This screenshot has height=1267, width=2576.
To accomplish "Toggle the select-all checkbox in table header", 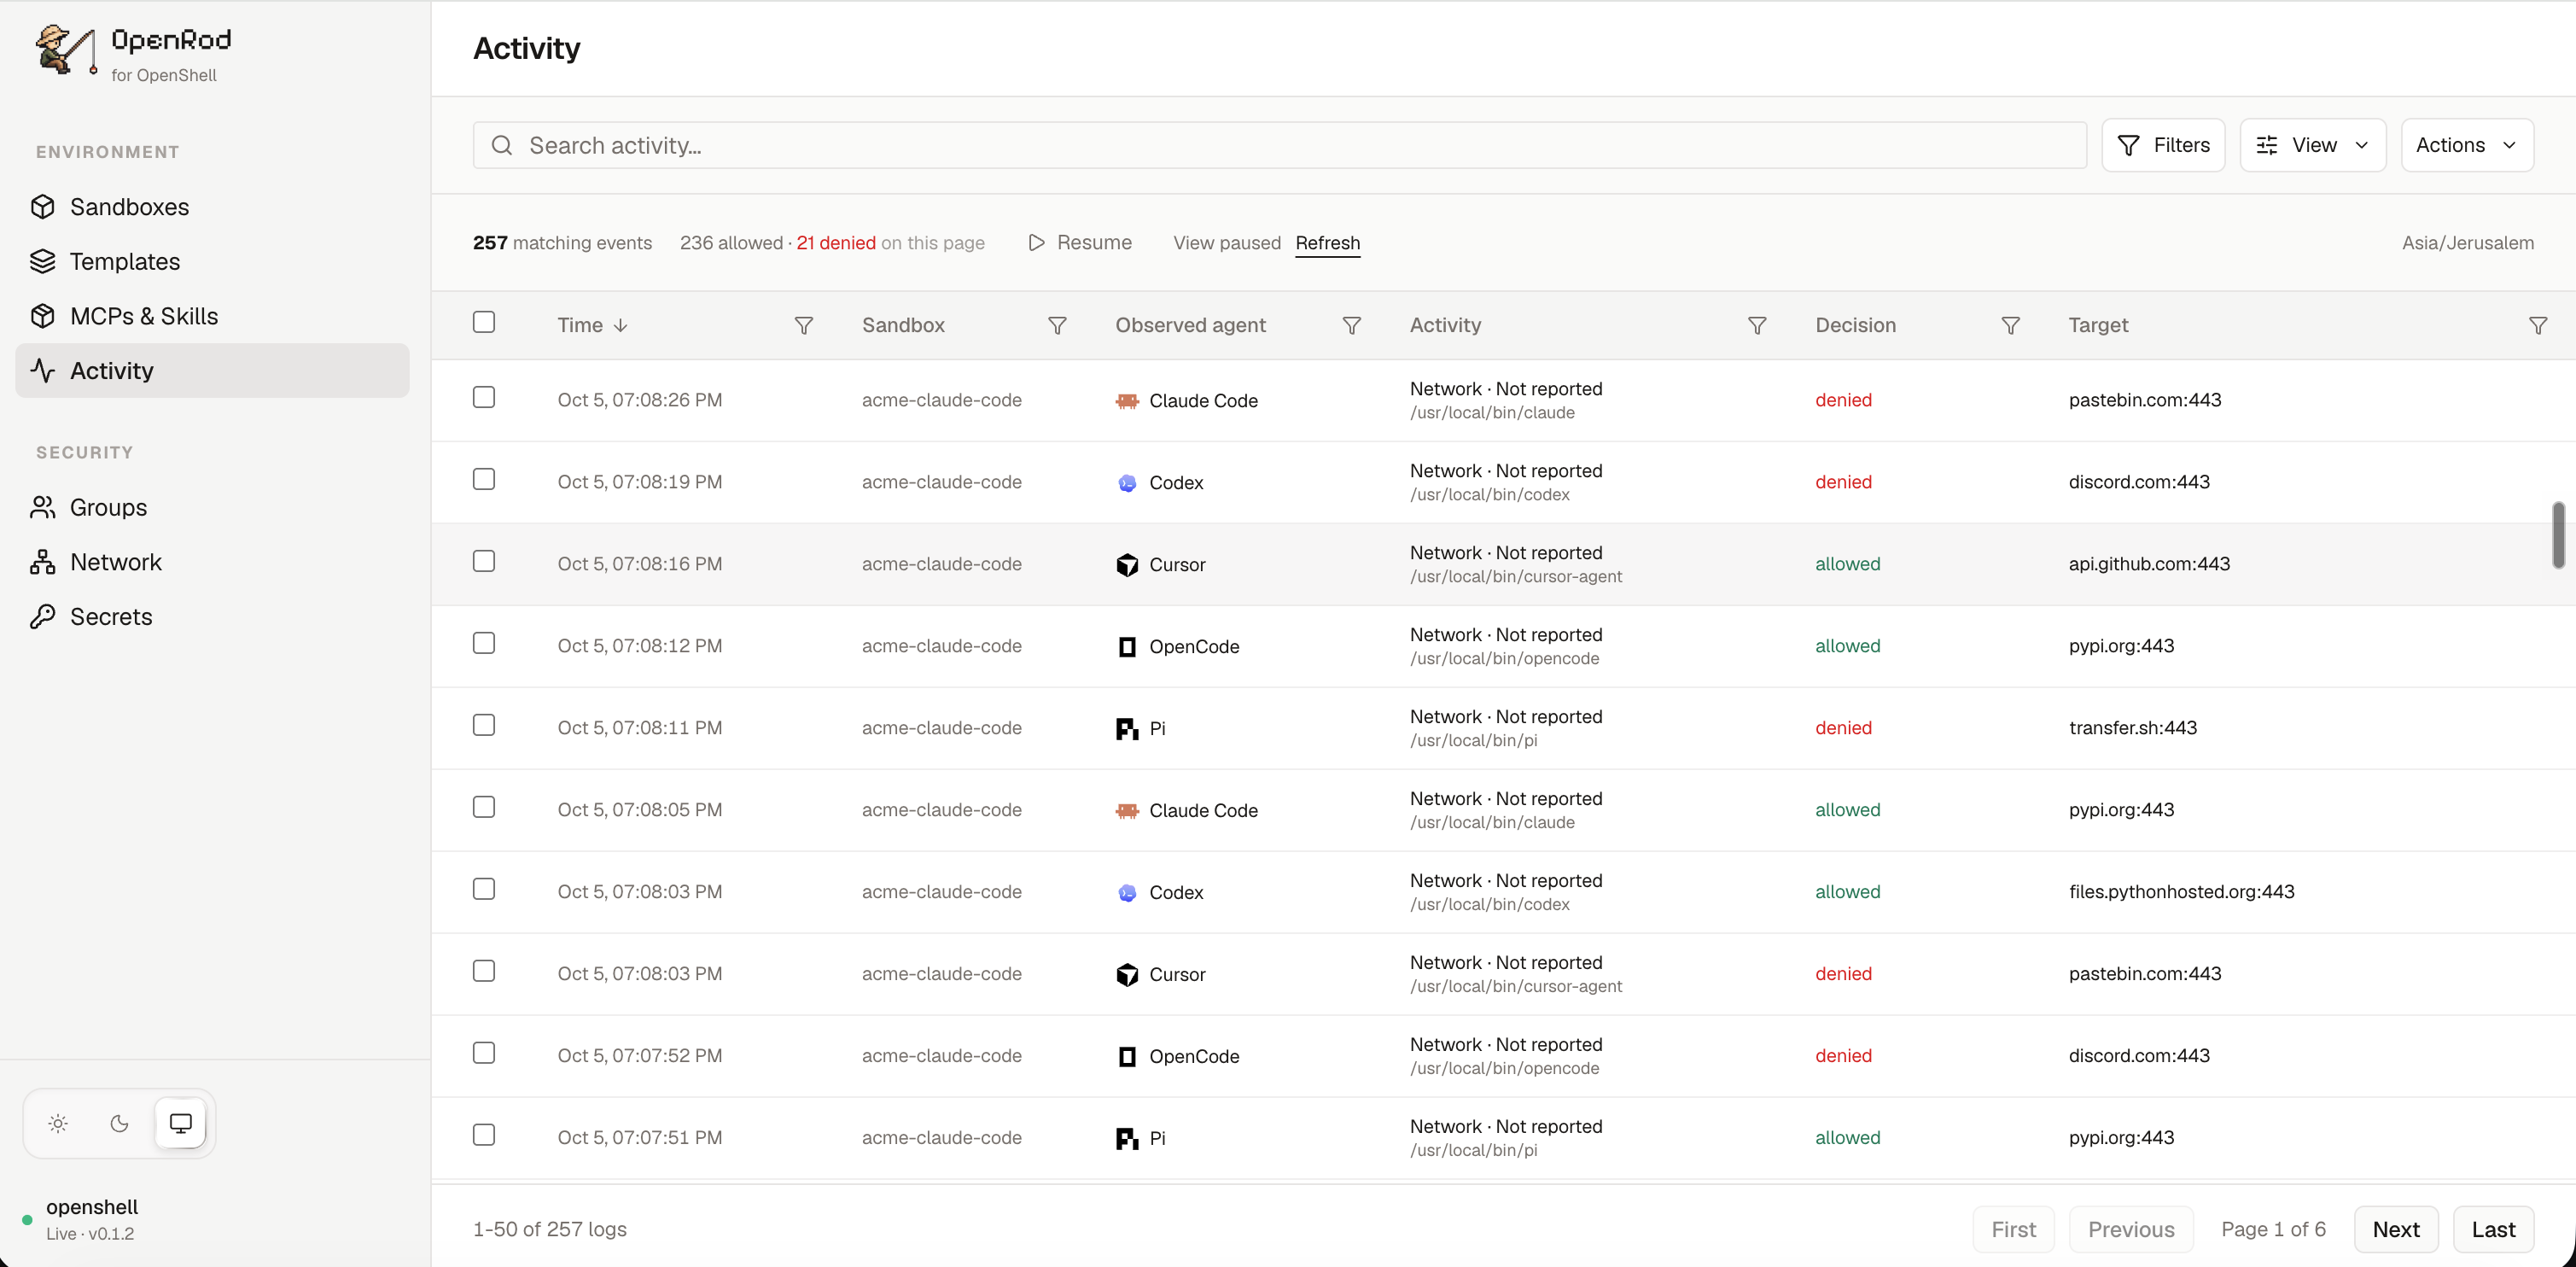I will coord(484,322).
